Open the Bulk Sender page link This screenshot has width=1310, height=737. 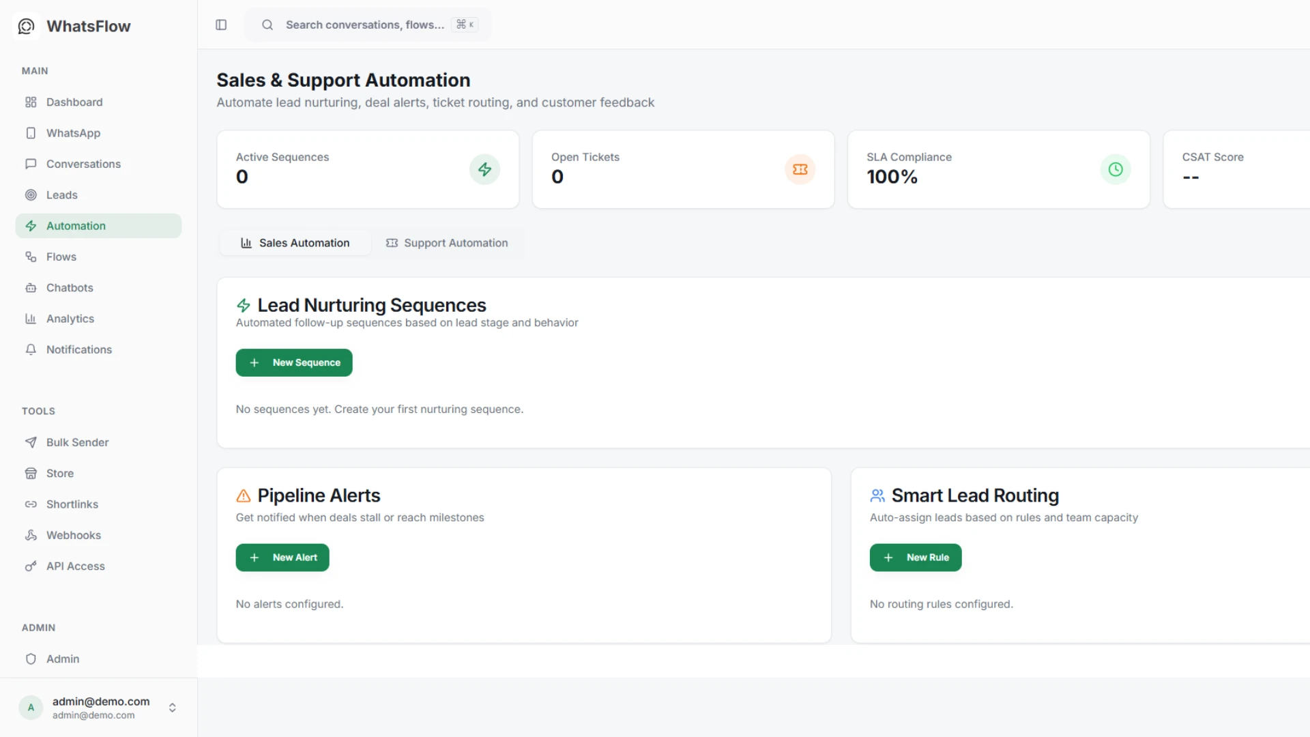98,442
